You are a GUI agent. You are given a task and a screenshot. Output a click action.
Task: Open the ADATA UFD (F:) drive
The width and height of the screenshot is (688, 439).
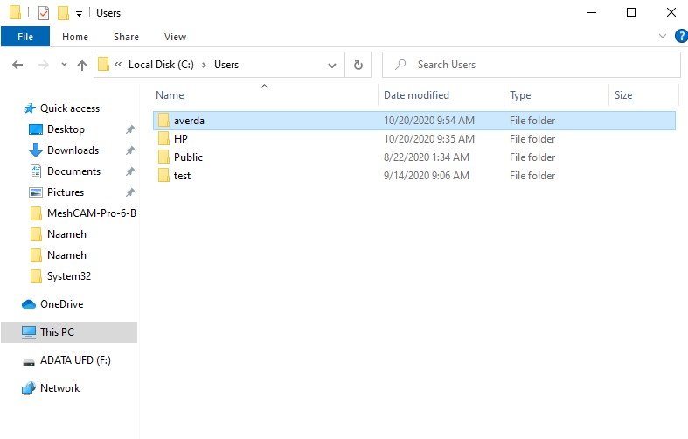75,360
